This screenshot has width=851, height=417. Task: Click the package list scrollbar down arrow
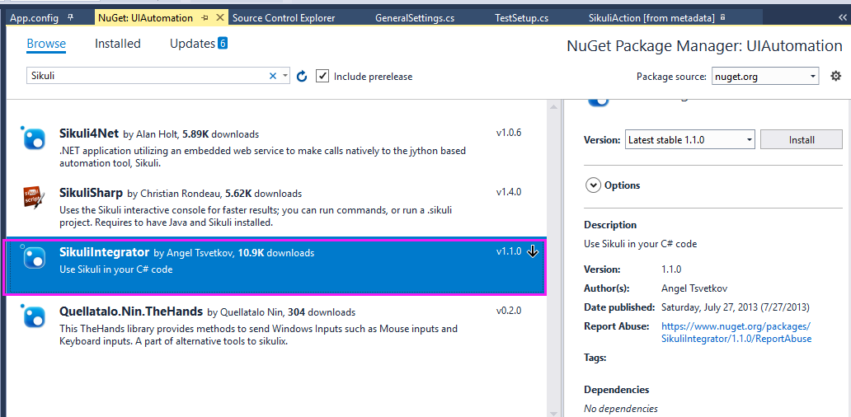(553, 412)
